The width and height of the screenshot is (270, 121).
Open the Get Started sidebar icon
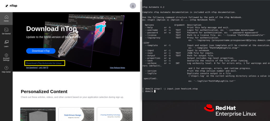click(x=6, y=30)
